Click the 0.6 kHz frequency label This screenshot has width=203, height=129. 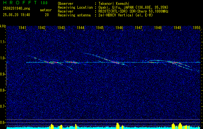click(3, 123)
